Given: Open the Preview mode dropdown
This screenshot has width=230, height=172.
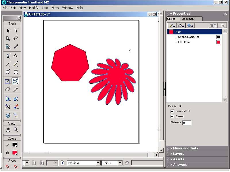Looking at the screenshot, I should coord(83,163).
